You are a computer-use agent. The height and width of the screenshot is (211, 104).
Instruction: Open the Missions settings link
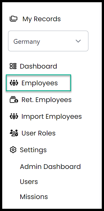pyautogui.click(x=34, y=197)
